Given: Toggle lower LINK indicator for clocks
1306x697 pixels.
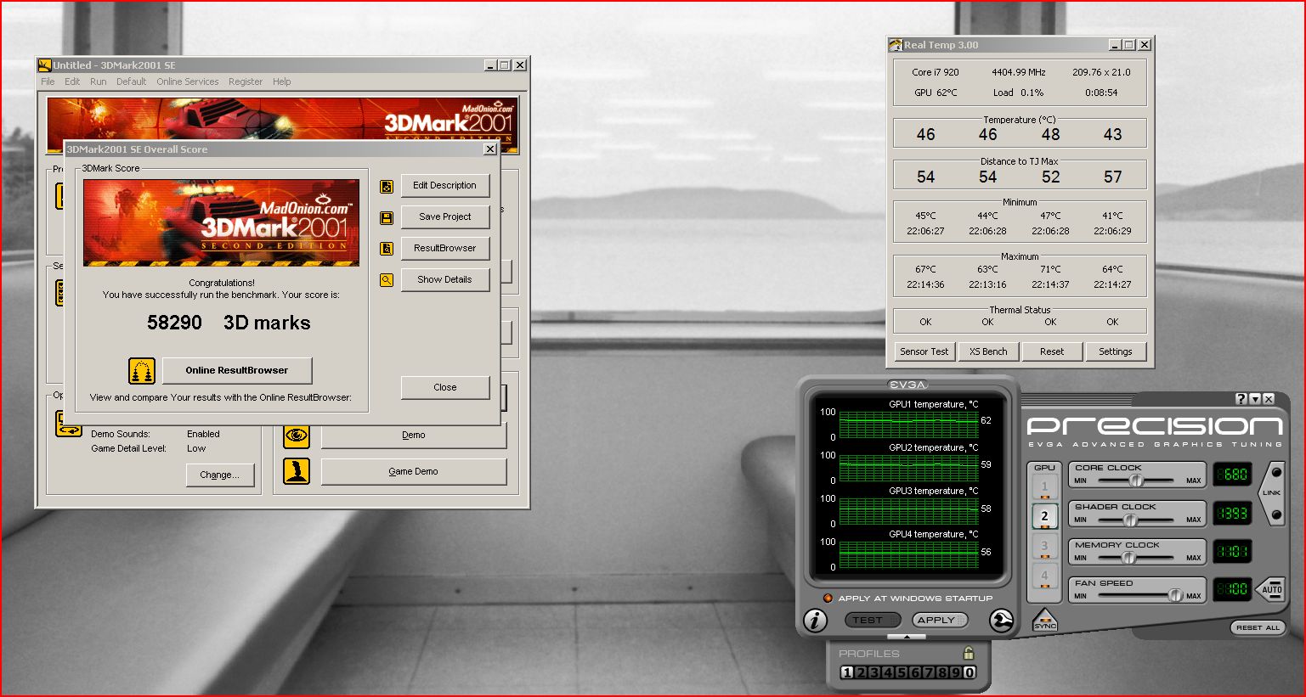Looking at the screenshot, I should [1276, 514].
